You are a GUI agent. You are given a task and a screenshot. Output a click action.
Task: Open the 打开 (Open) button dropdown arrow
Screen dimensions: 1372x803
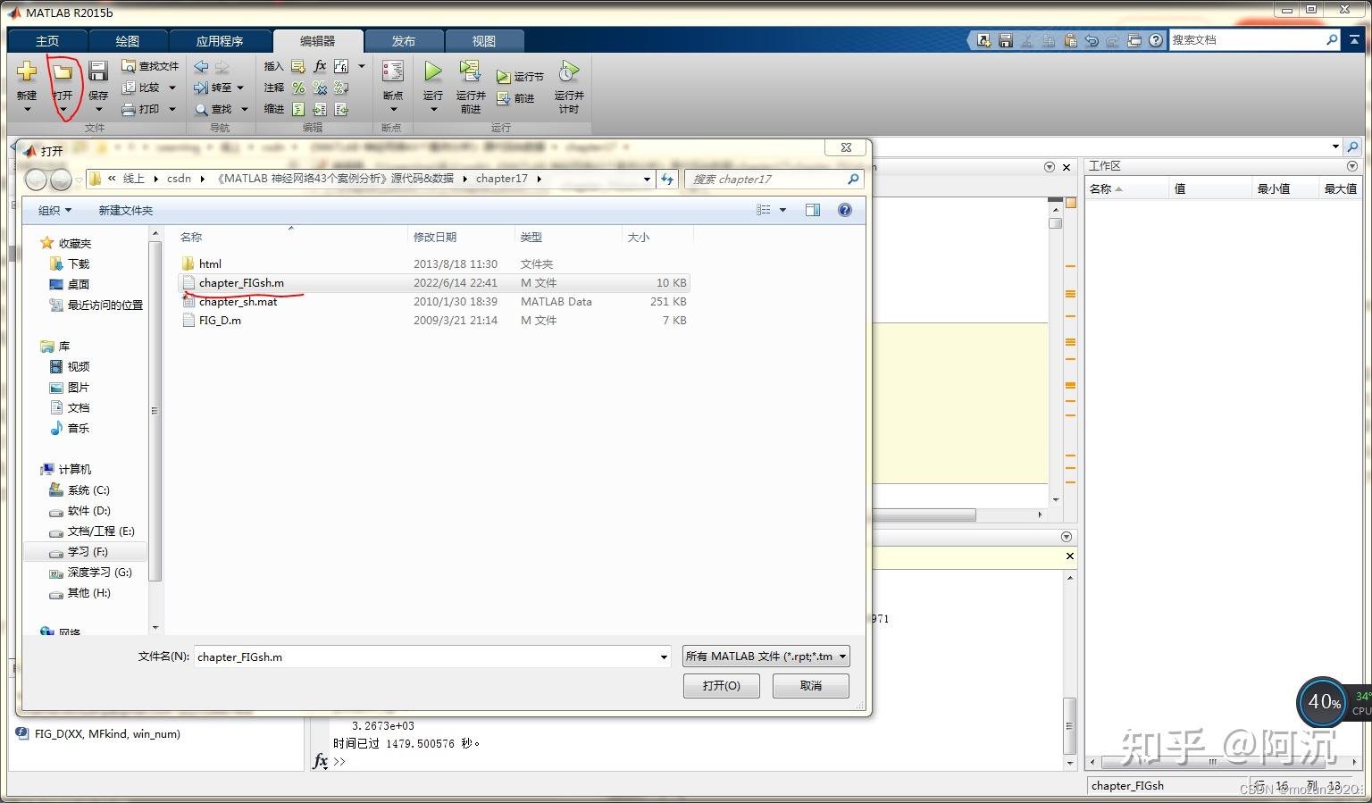point(63,109)
